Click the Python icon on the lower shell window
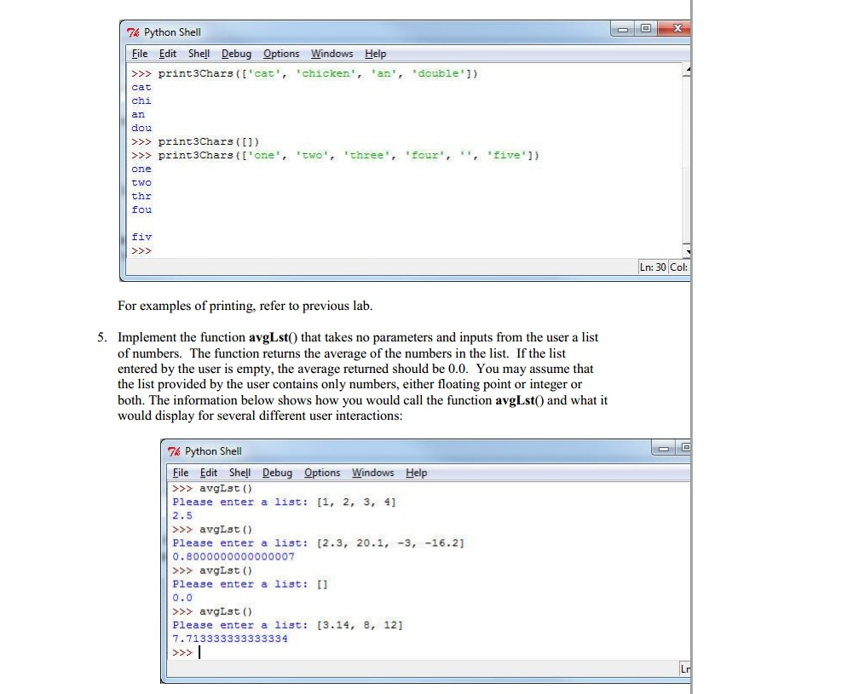859x694 pixels. (173, 451)
